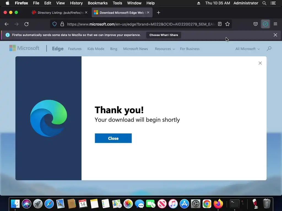The image size is (282, 211).
Task: Launch Siri from the dock
Action: click(26, 204)
